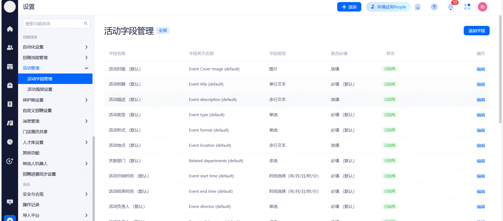Open the gift box icon
This screenshot has width=503, height=221.
coord(418,7)
